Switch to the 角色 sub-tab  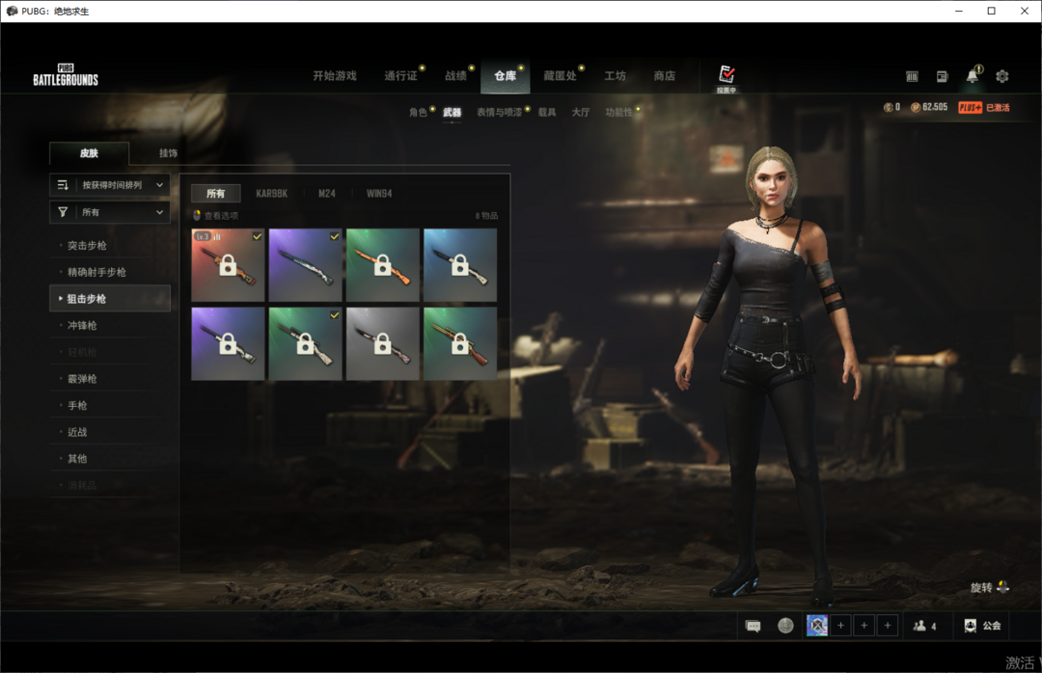click(x=418, y=112)
